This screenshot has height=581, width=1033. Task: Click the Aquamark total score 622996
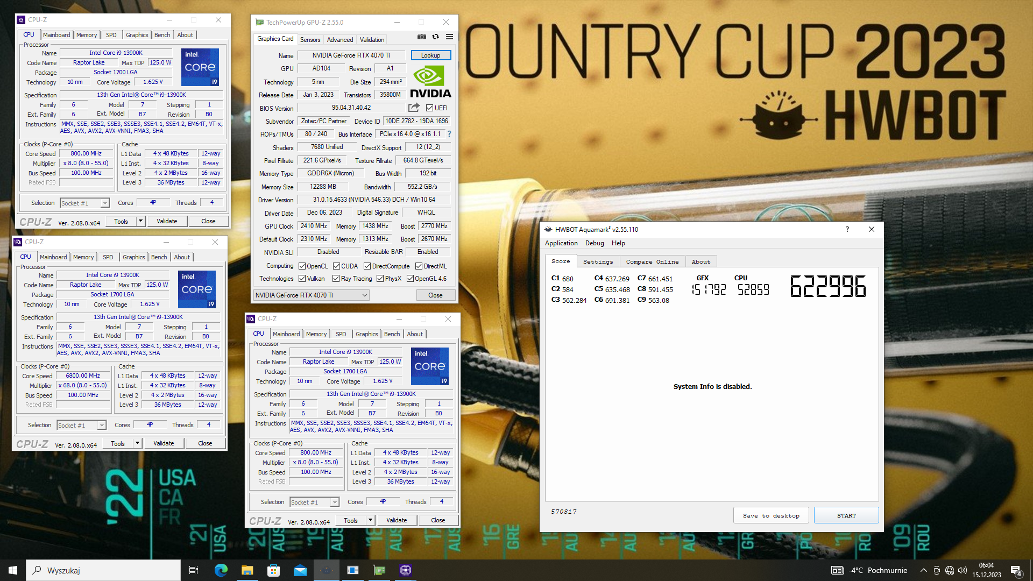click(x=828, y=286)
